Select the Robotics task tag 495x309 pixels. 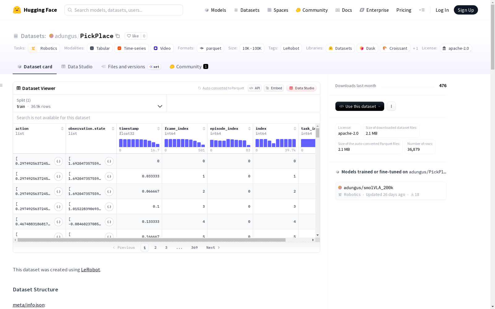point(44,48)
